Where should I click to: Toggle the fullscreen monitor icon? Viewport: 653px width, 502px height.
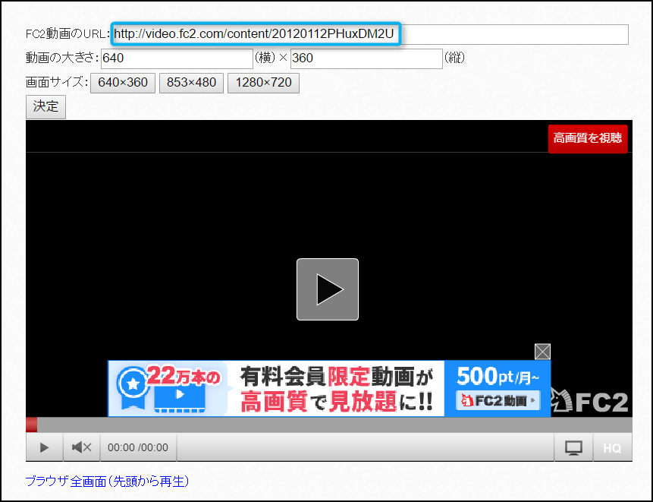573,448
